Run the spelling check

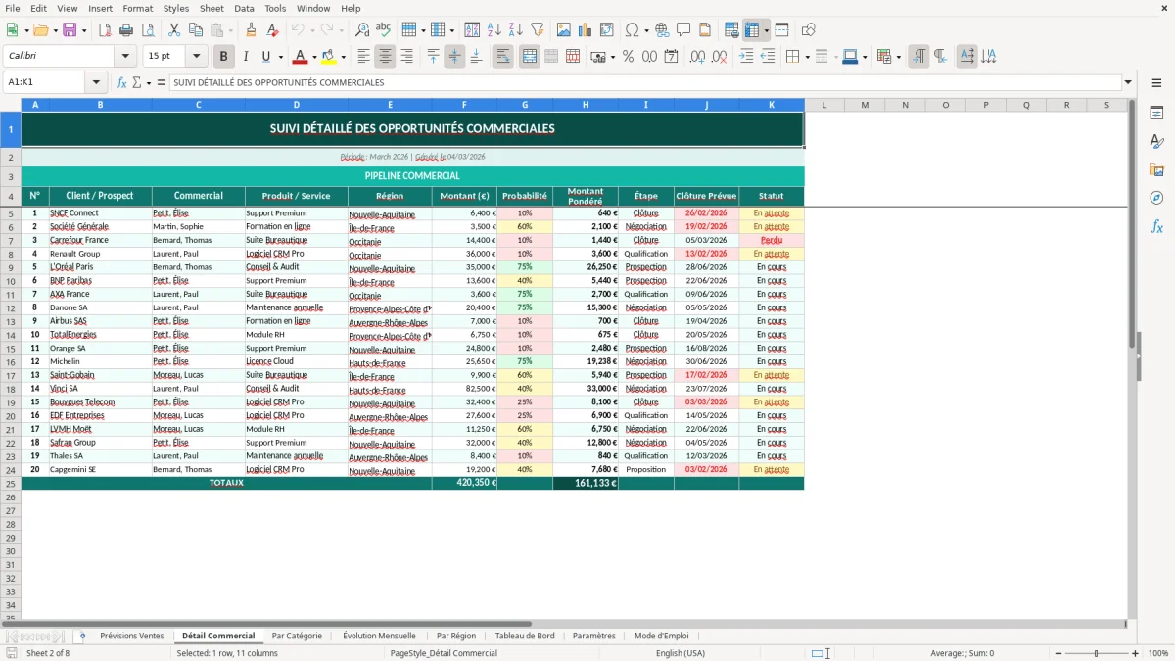point(384,30)
